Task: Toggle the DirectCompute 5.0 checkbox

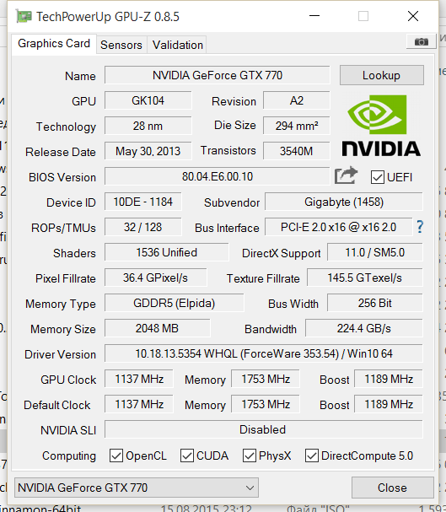Action: pos(312,455)
